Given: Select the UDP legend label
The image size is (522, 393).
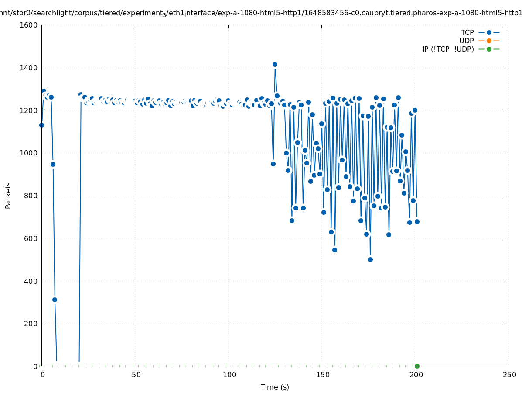Looking at the screenshot, I should [466, 41].
